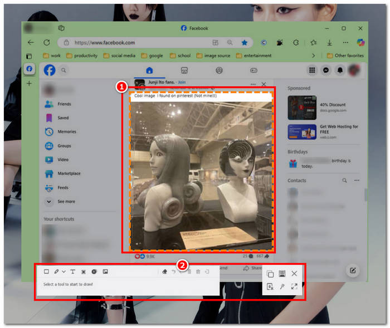The width and height of the screenshot is (390, 328).
Task: Expand 'See more' in the sidebar
Action: pos(60,202)
